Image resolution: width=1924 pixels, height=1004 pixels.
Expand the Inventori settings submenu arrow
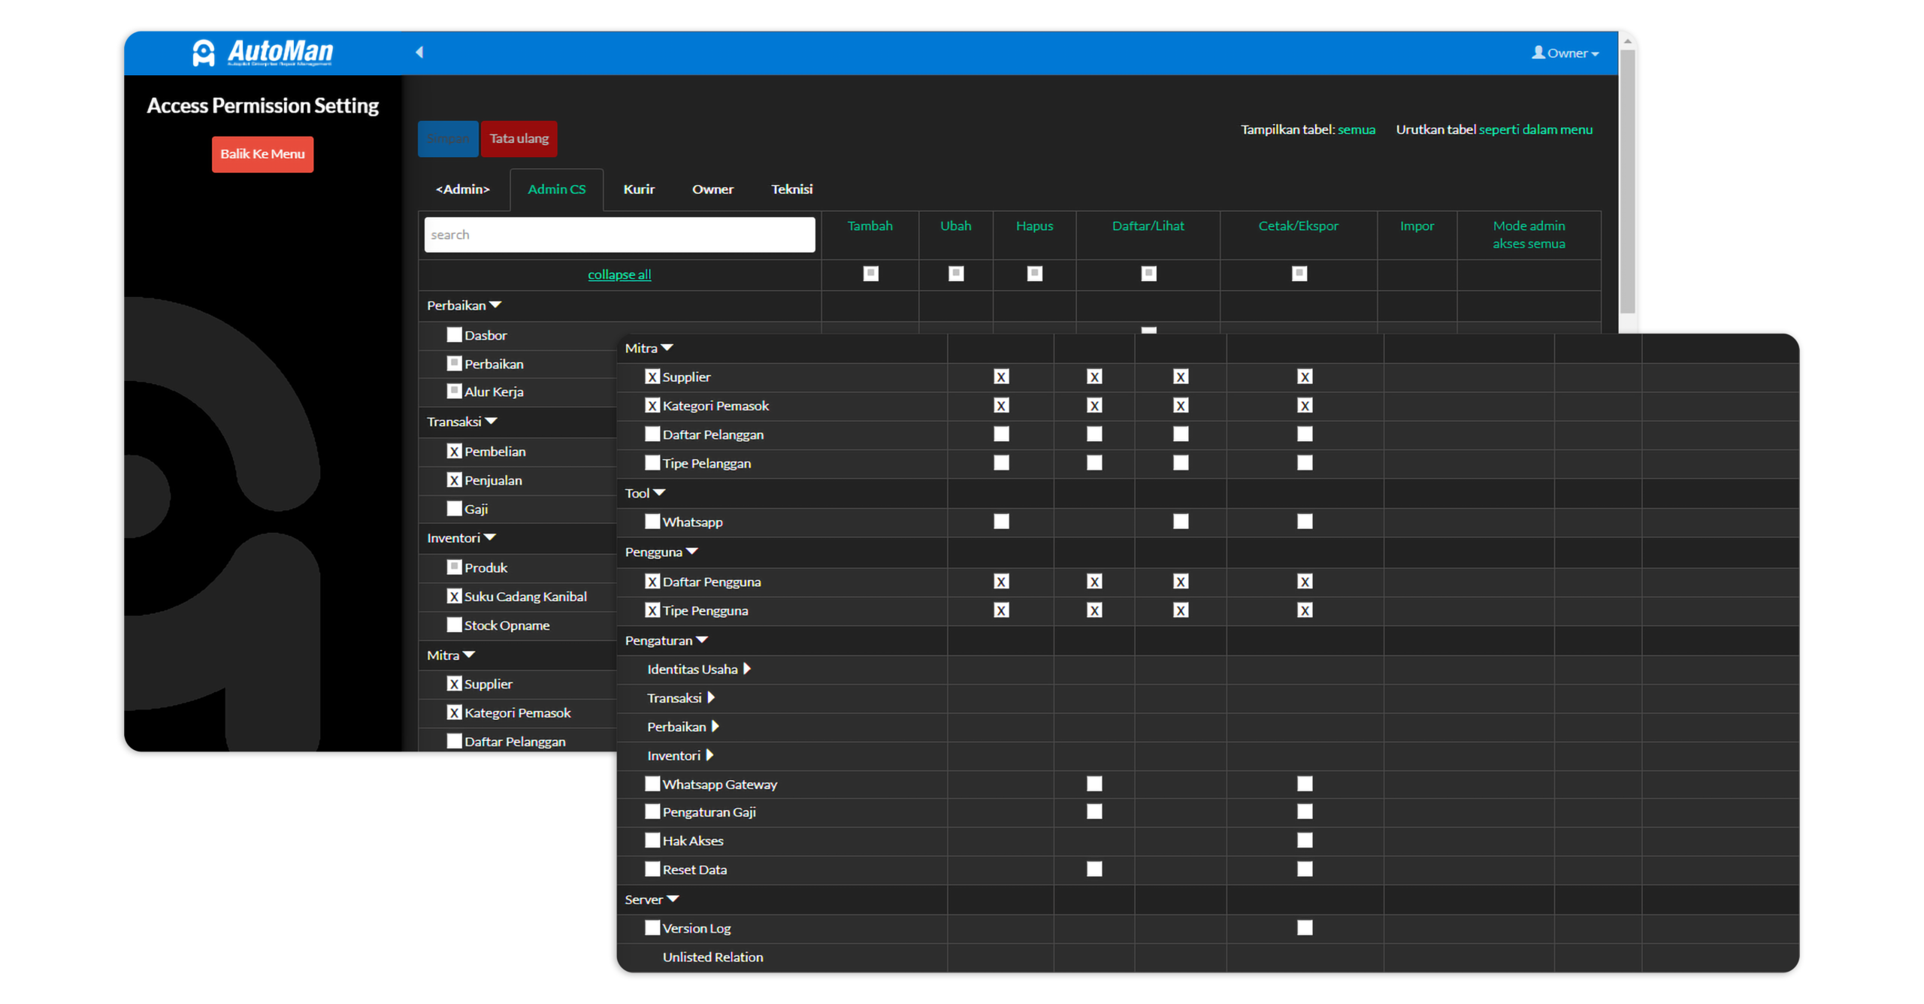(x=709, y=755)
